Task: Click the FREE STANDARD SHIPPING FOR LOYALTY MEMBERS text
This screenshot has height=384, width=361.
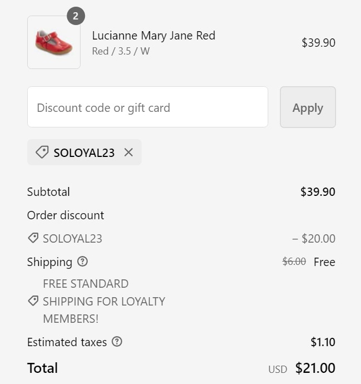Action: (104, 301)
